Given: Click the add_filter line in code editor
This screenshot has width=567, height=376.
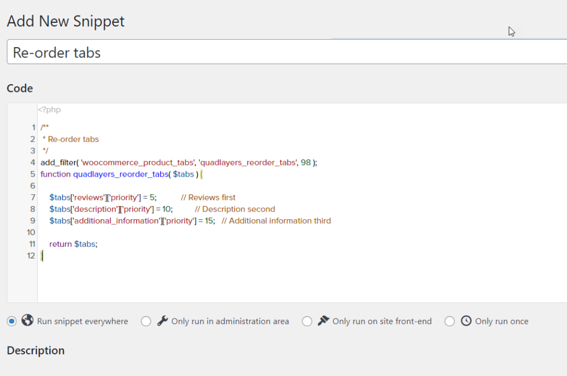Looking at the screenshot, I should (179, 163).
